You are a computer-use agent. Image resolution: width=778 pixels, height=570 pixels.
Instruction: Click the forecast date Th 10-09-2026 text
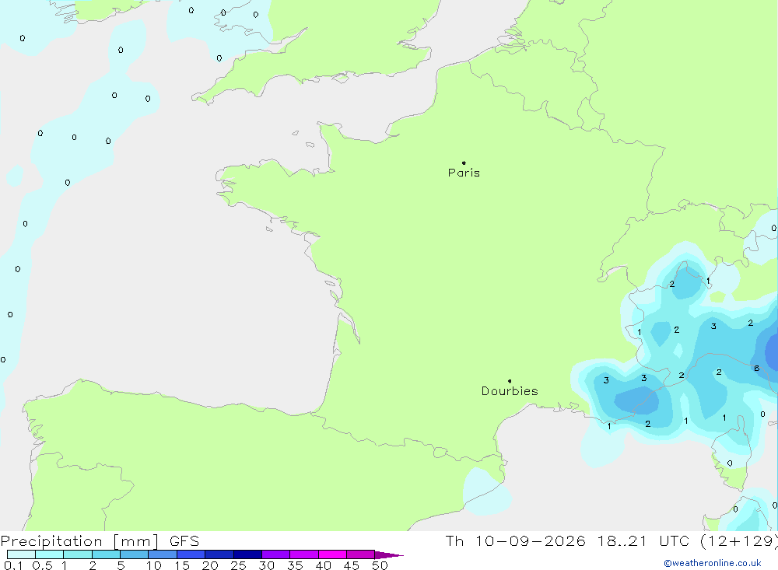515,540
